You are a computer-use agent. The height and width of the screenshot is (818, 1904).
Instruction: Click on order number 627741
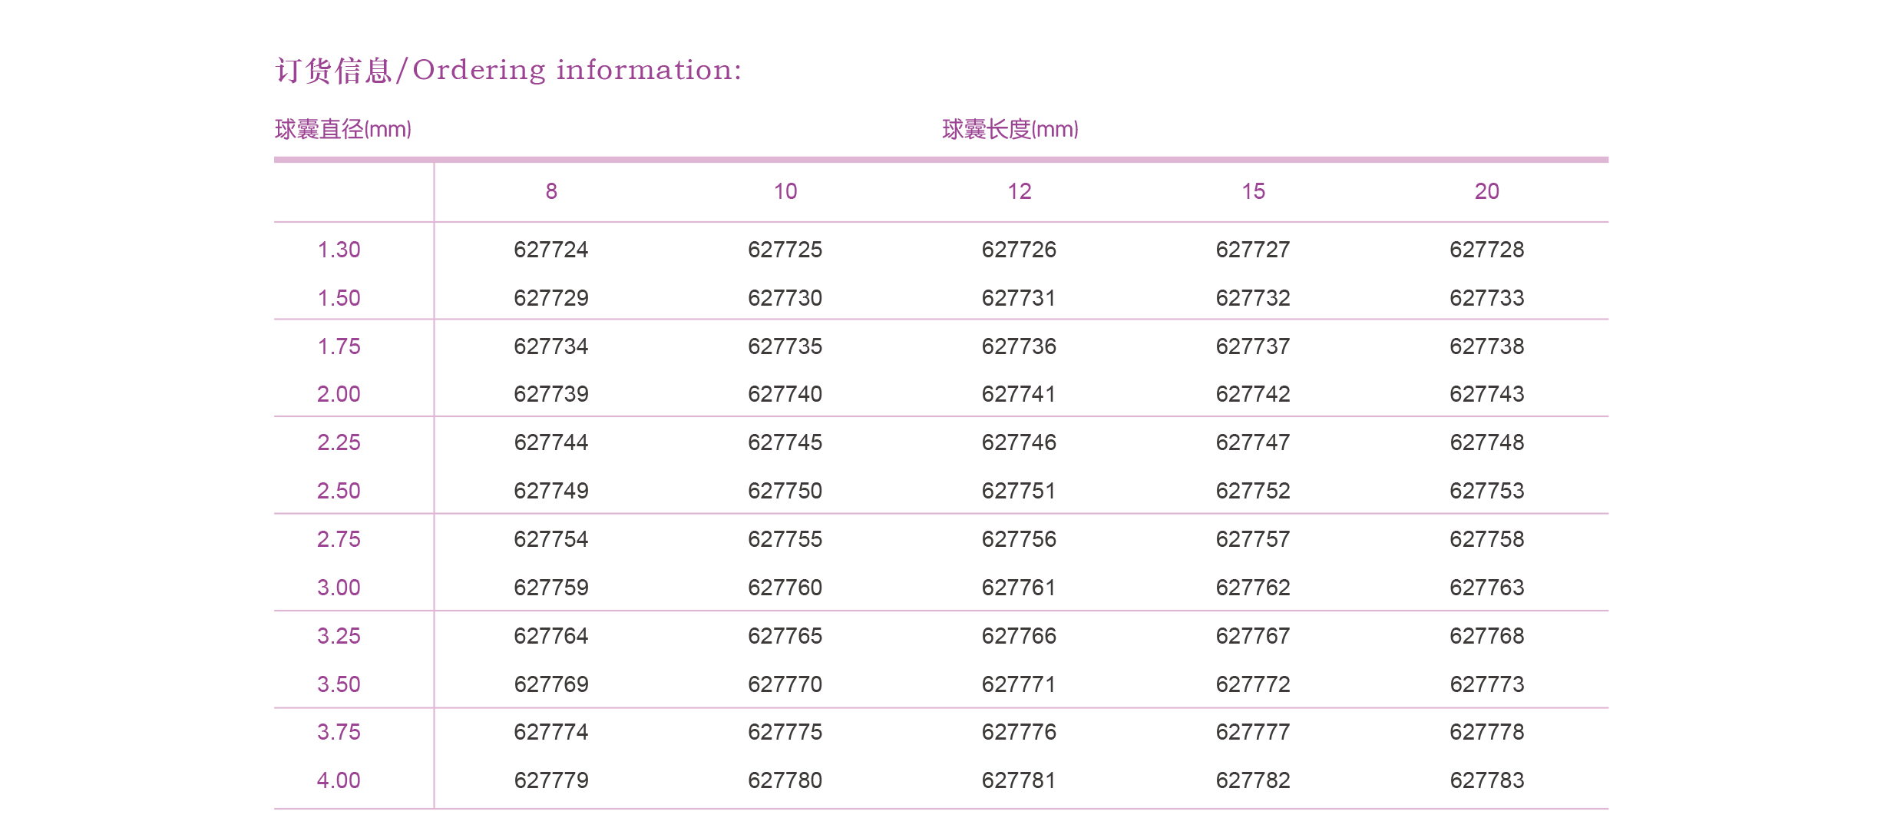pyautogui.click(x=1019, y=394)
